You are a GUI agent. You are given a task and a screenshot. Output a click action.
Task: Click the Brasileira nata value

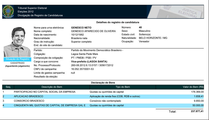tap(79, 38)
